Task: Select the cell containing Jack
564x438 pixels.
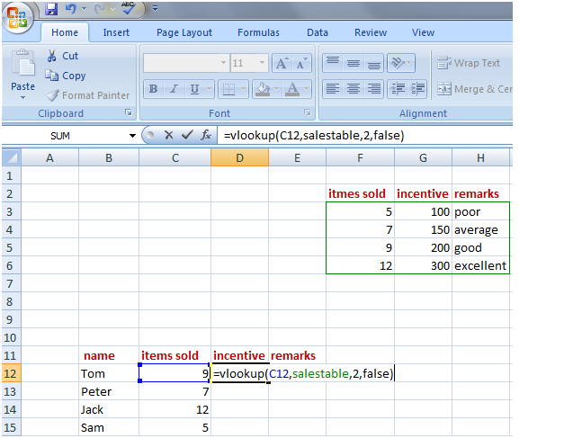Action: click(109, 409)
